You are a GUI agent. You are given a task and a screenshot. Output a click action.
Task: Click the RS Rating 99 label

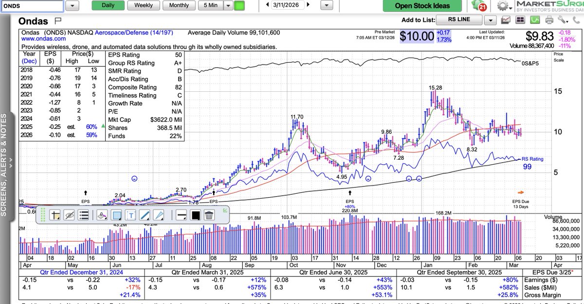(532, 163)
